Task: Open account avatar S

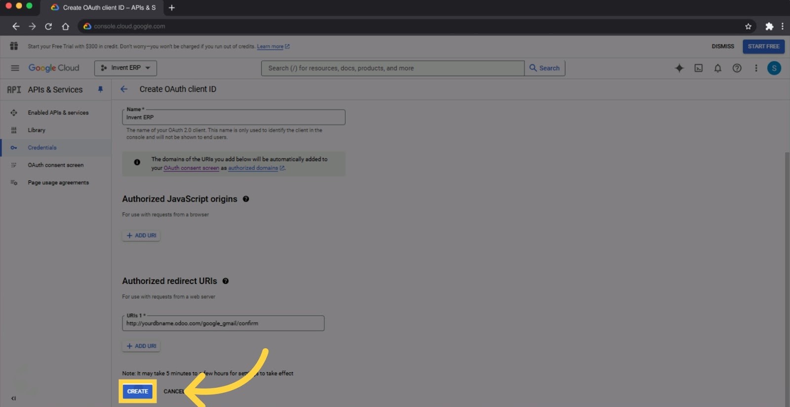Action: click(774, 68)
